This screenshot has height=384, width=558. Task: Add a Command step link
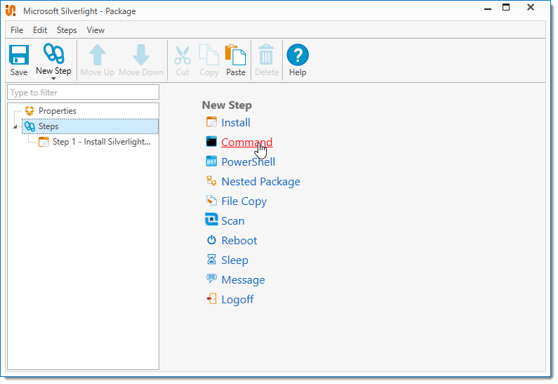(x=246, y=142)
